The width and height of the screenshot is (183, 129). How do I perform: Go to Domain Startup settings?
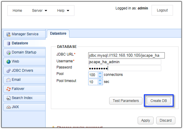24,52
